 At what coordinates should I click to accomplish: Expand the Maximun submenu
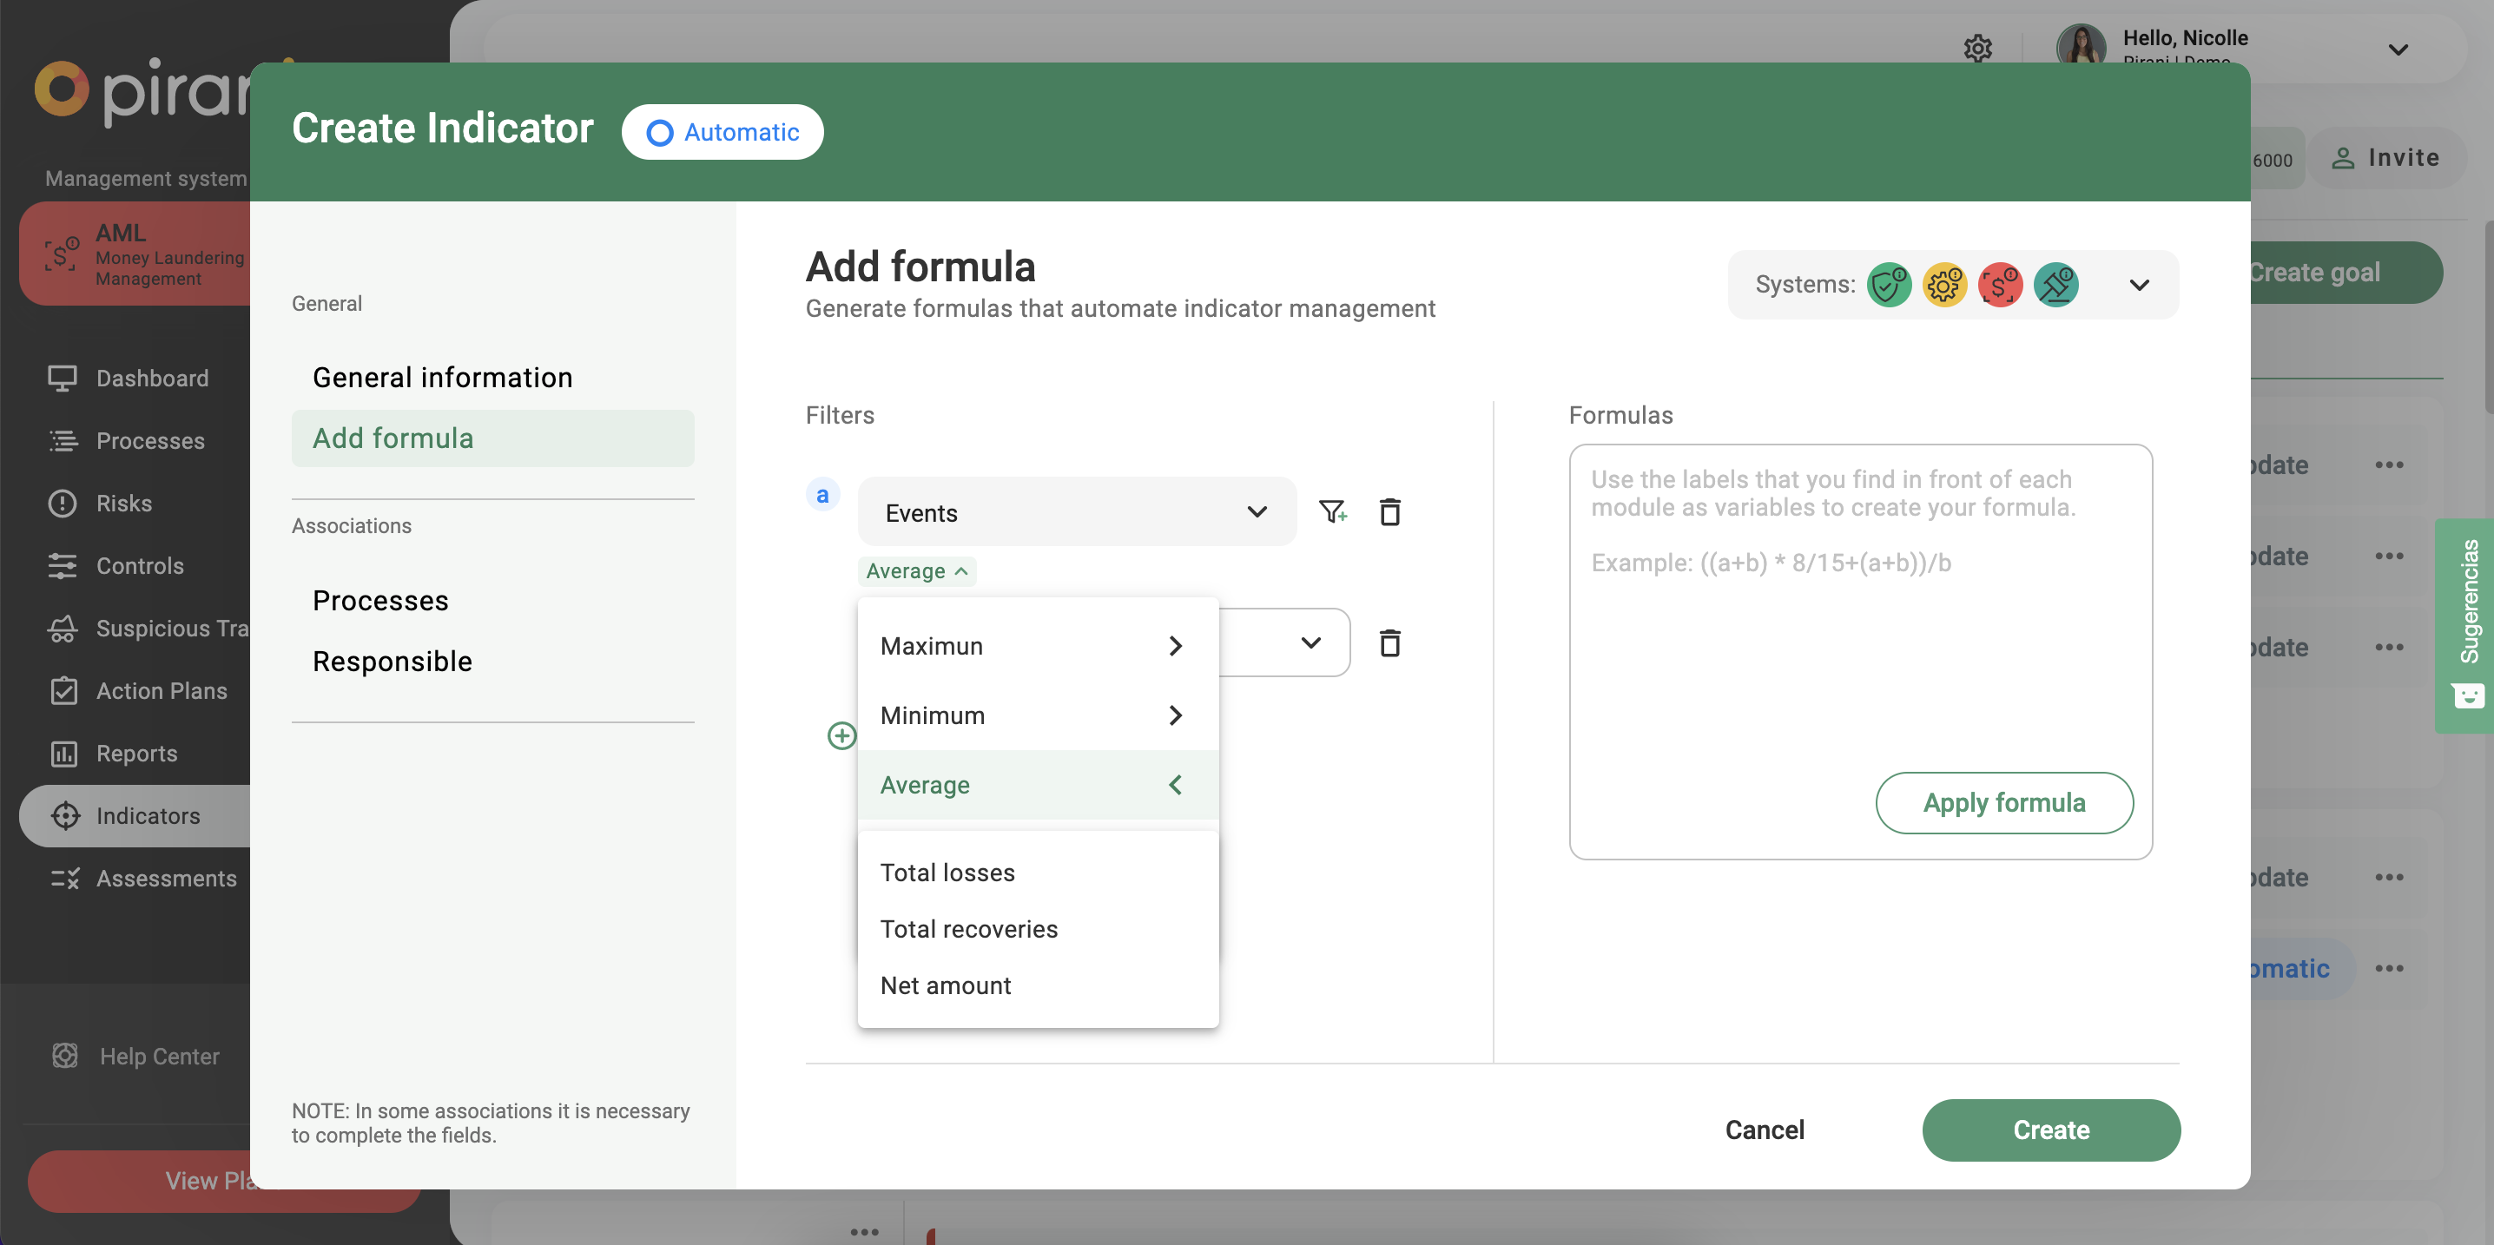pos(1036,646)
